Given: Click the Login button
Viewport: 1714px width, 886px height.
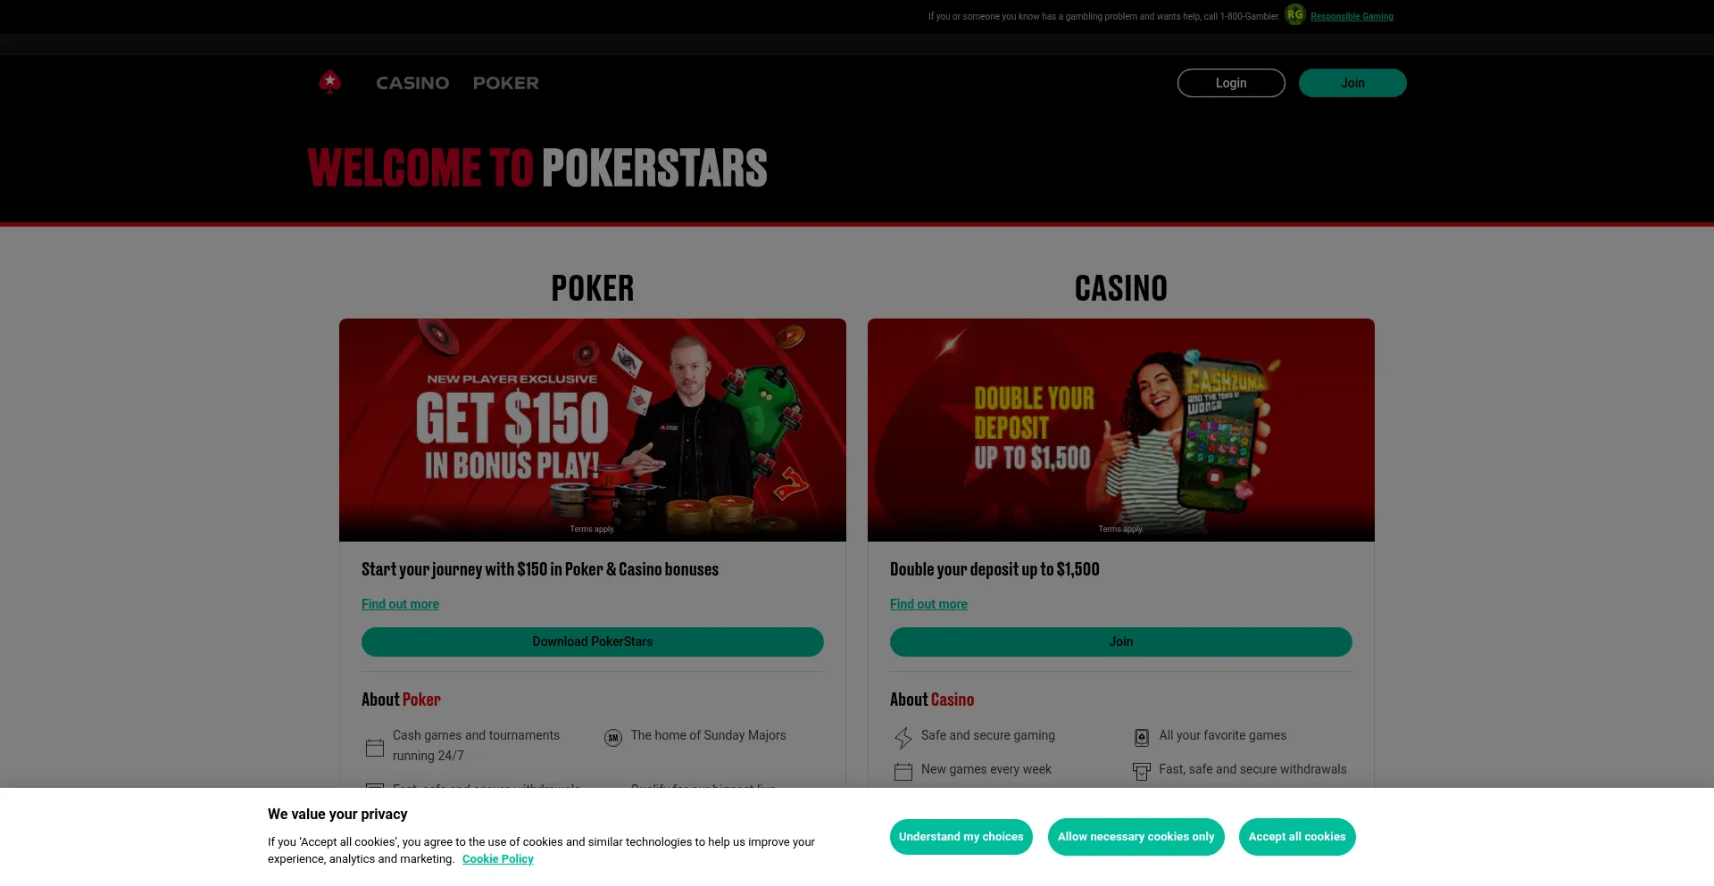Looking at the screenshot, I should [x=1231, y=83].
